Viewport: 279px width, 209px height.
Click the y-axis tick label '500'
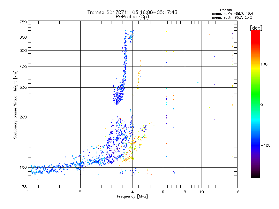pos(23,51)
